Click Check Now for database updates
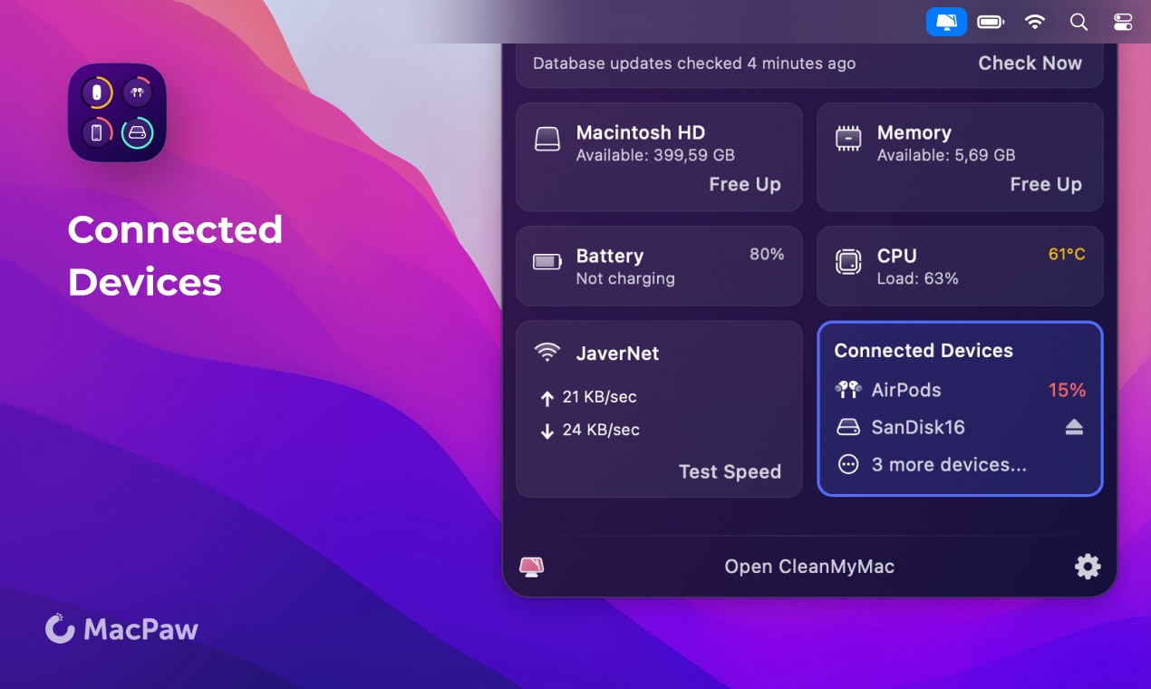The width and height of the screenshot is (1151, 689). (x=1030, y=63)
